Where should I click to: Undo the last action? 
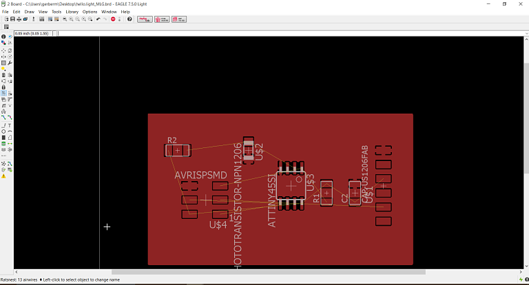(98, 19)
